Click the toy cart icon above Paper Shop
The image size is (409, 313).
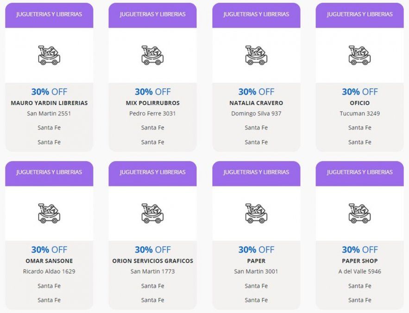click(x=359, y=213)
